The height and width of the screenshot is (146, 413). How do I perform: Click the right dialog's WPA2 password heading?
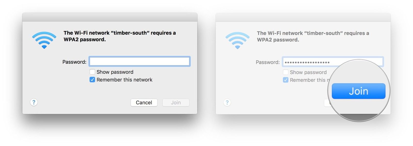(313, 36)
